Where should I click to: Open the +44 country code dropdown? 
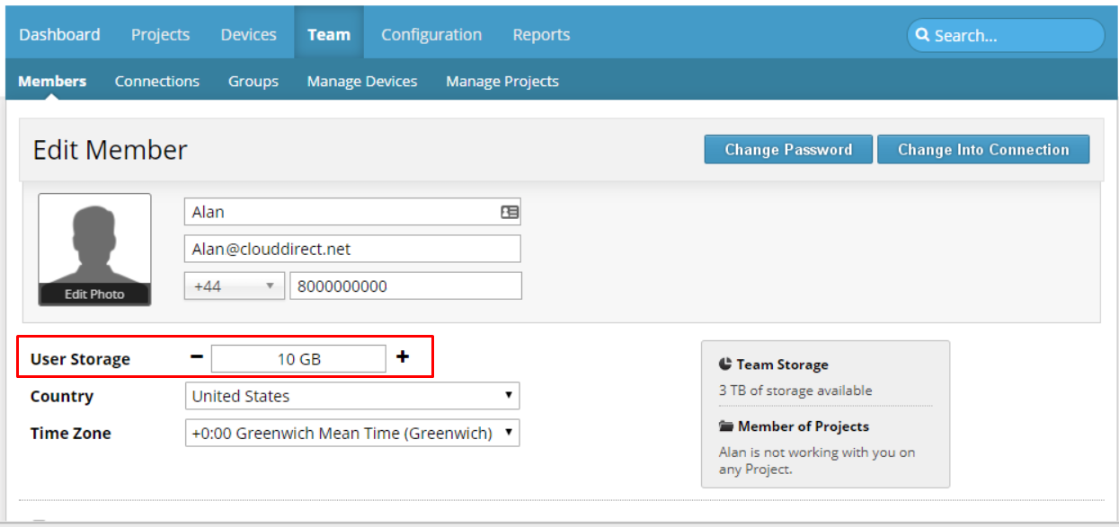tap(234, 286)
